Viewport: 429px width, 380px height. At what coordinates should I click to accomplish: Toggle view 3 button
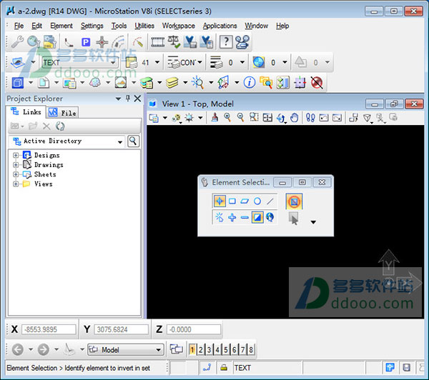tap(209, 350)
